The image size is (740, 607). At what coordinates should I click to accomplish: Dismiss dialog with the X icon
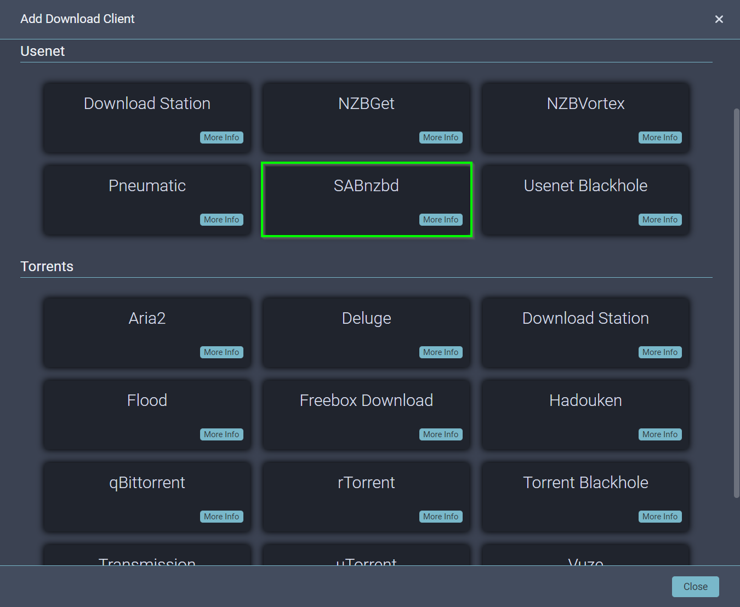pos(719,19)
